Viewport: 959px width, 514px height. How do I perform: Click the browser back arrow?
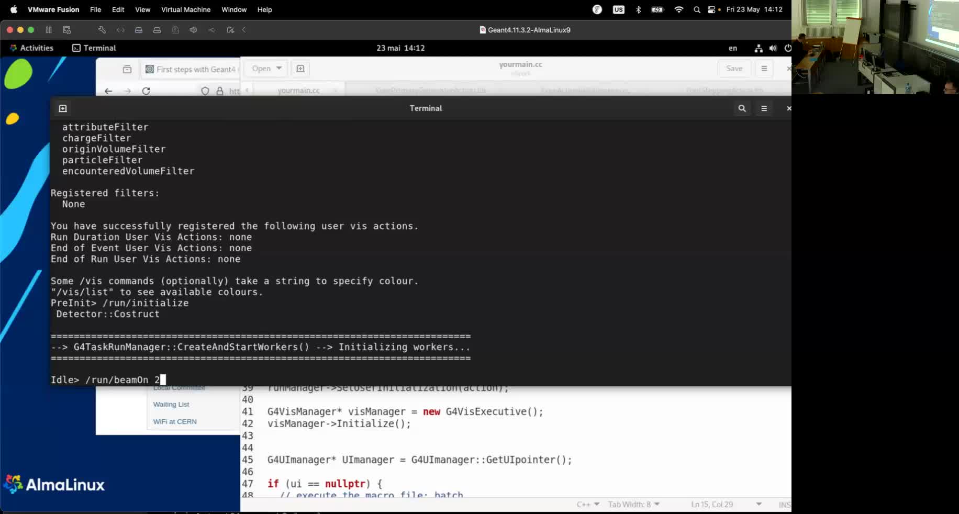tap(108, 90)
